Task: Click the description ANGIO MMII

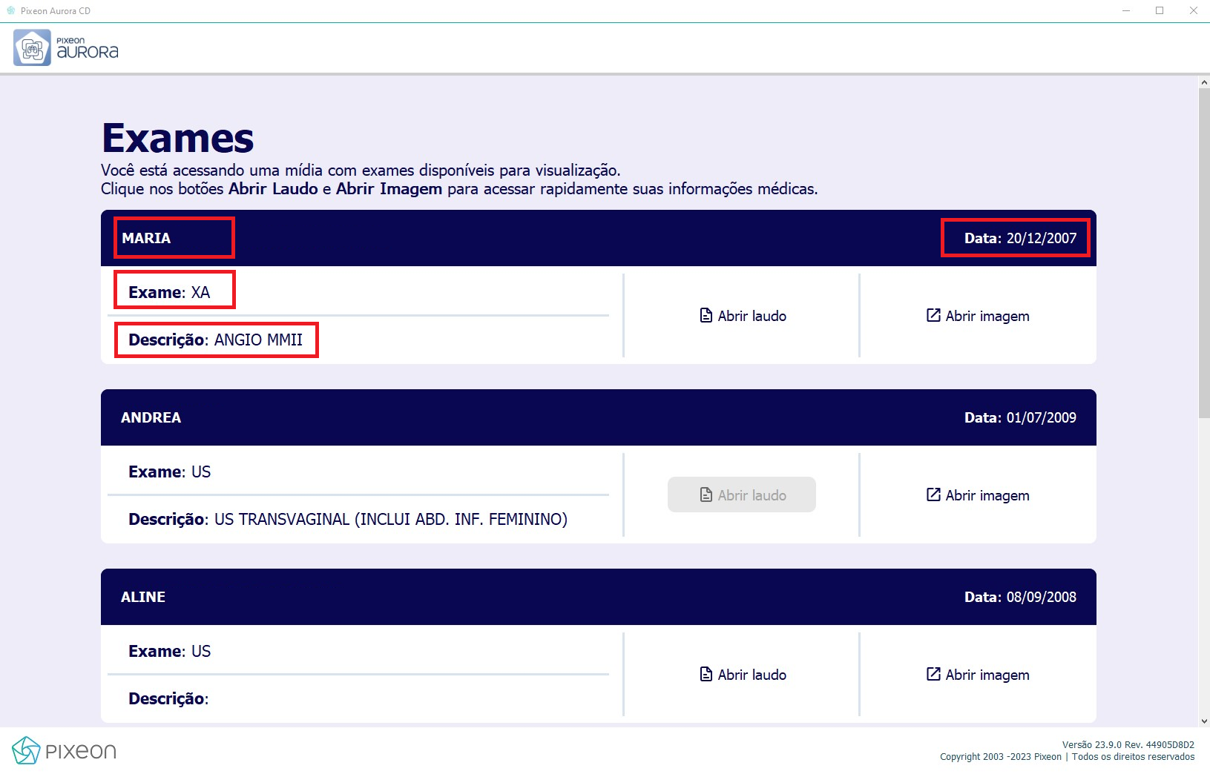Action: 258,340
